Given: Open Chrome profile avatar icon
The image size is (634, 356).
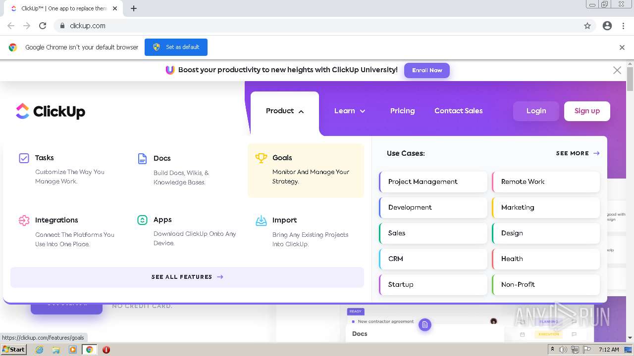Looking at the screenshot, I should 607,26.
